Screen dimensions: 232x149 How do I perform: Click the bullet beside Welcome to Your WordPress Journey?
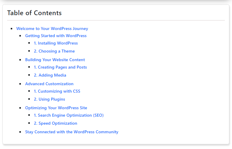click(12, 28)
